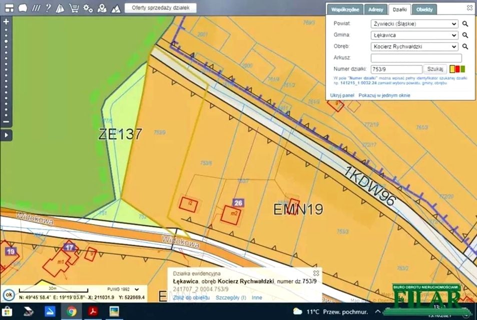Click magnifier next to Obręb field
This screenshot has height=320, width=477.
(465, 46)
